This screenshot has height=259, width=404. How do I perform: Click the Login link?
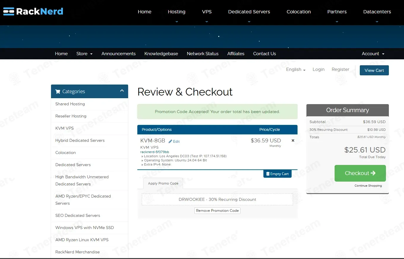319,69
